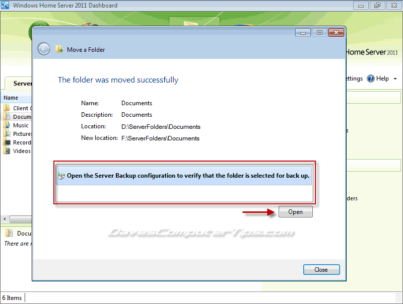Select the Server Backup configuration option

pyautogui.click(x=184, y=176)
